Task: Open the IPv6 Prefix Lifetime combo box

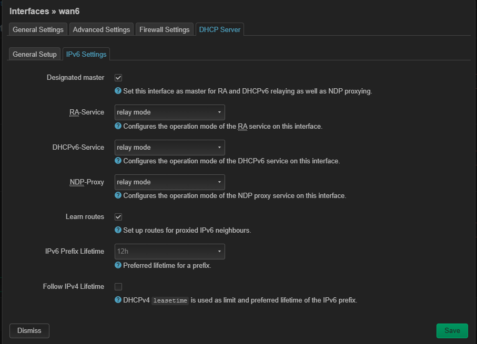Action: 169,252
